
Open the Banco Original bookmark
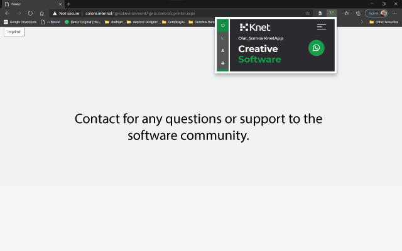[x=82, y=22]
